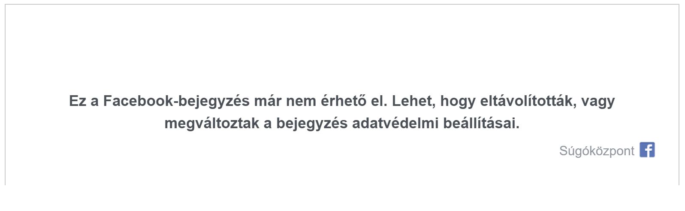The height and width of the screenshot is (211, 685).
Task: Click the word 'eltávolították' in the notice
Action: [x=528, y=101]
